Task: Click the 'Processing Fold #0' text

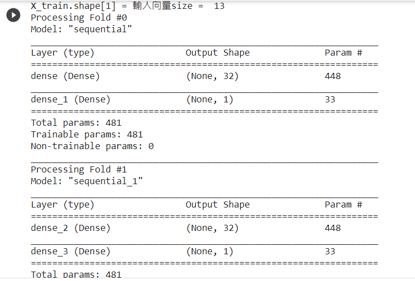Action: [78, 18]
